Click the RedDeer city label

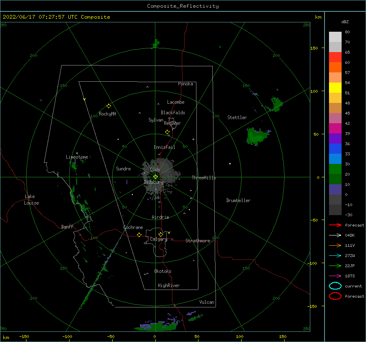click(172, 123)
